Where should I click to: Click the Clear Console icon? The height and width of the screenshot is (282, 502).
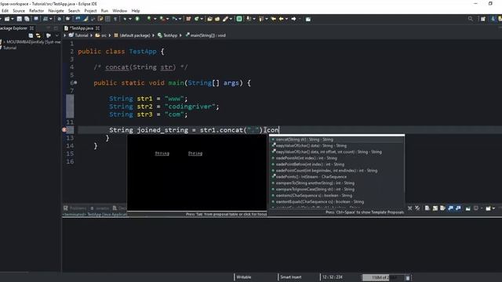click(427, 208)
